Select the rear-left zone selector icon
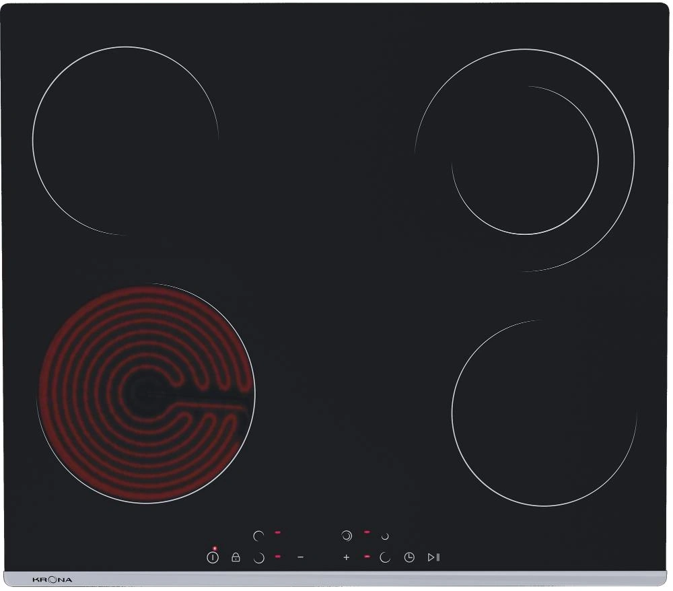The image size is (673, 591). tap(258, 536)
